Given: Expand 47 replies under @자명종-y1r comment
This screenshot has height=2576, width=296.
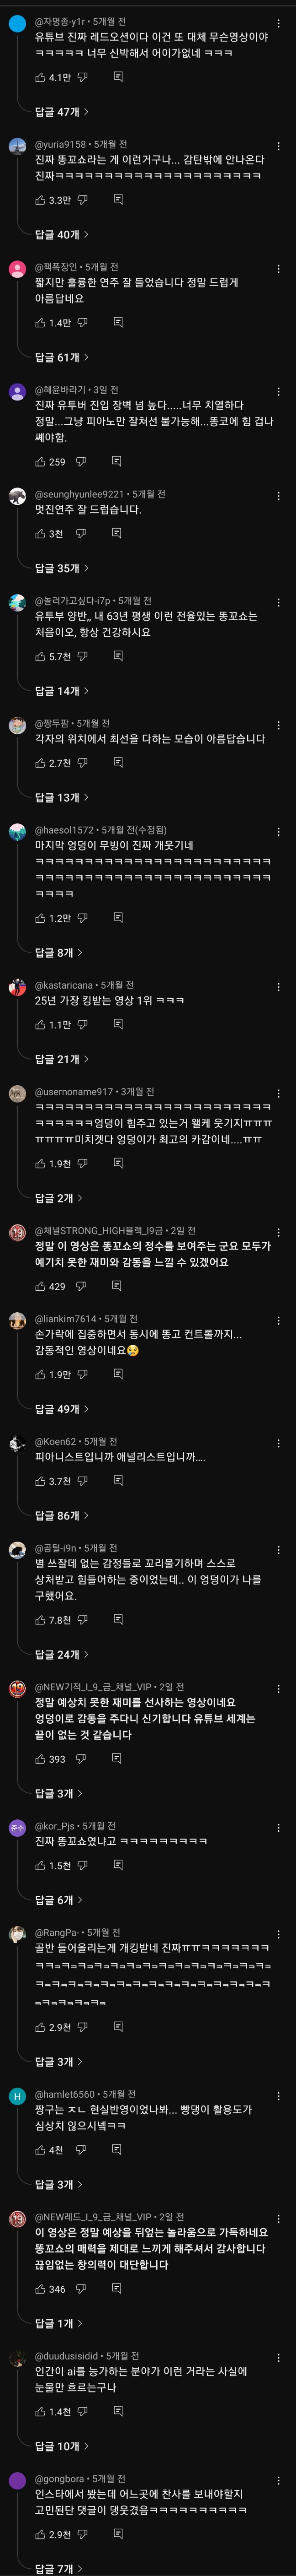Looking at the screenshot, I should 61,112.
